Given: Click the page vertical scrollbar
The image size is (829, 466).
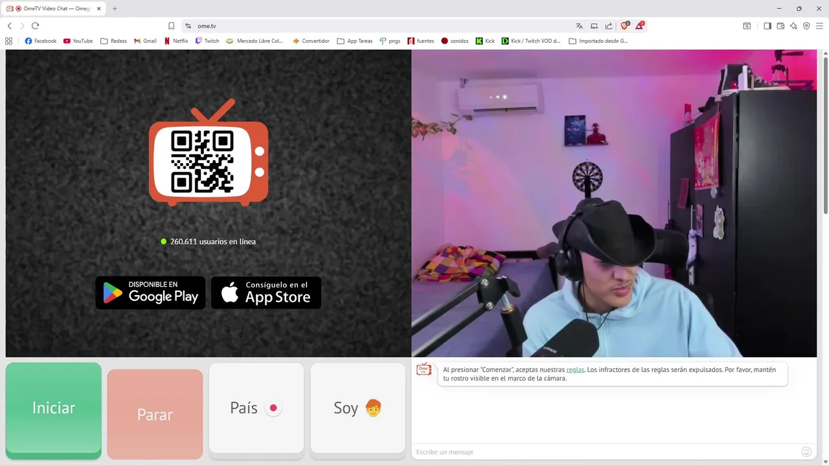Looking at the screenshot, I should 825,135.
